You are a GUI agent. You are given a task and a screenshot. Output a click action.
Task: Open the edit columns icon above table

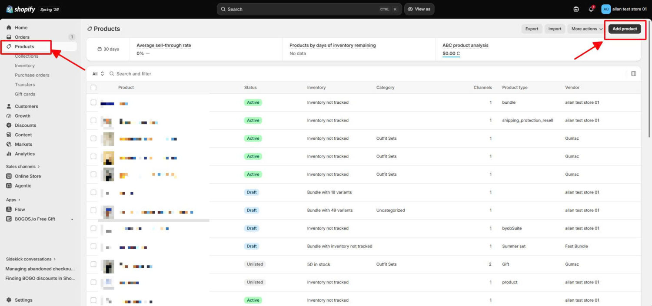633,74
